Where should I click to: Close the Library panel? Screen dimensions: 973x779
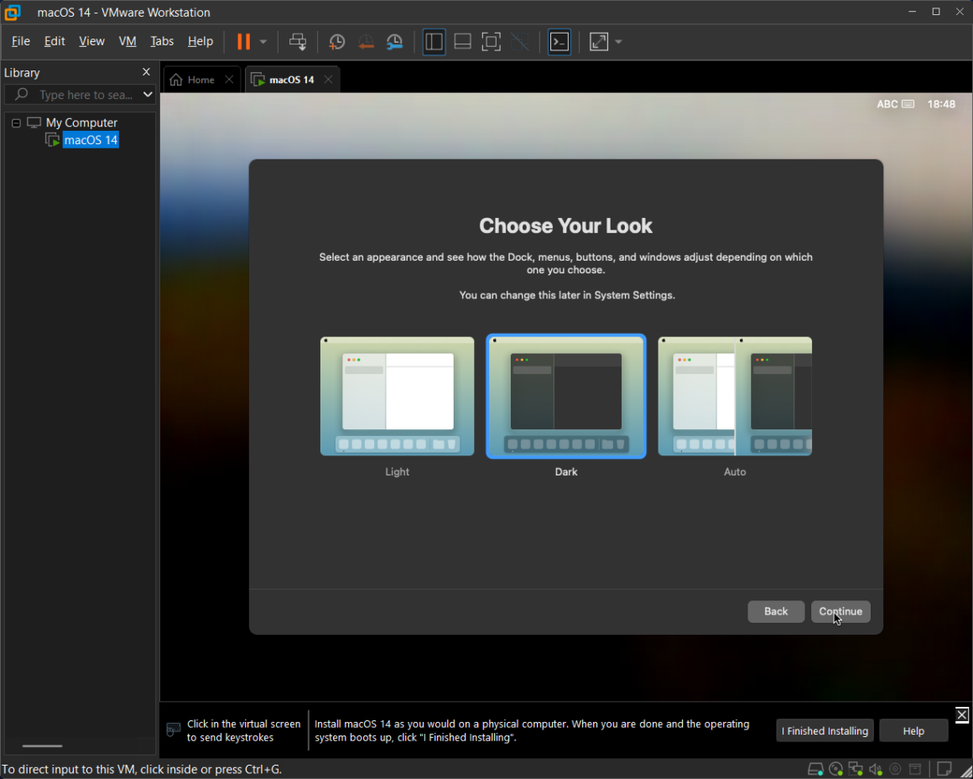147,72
